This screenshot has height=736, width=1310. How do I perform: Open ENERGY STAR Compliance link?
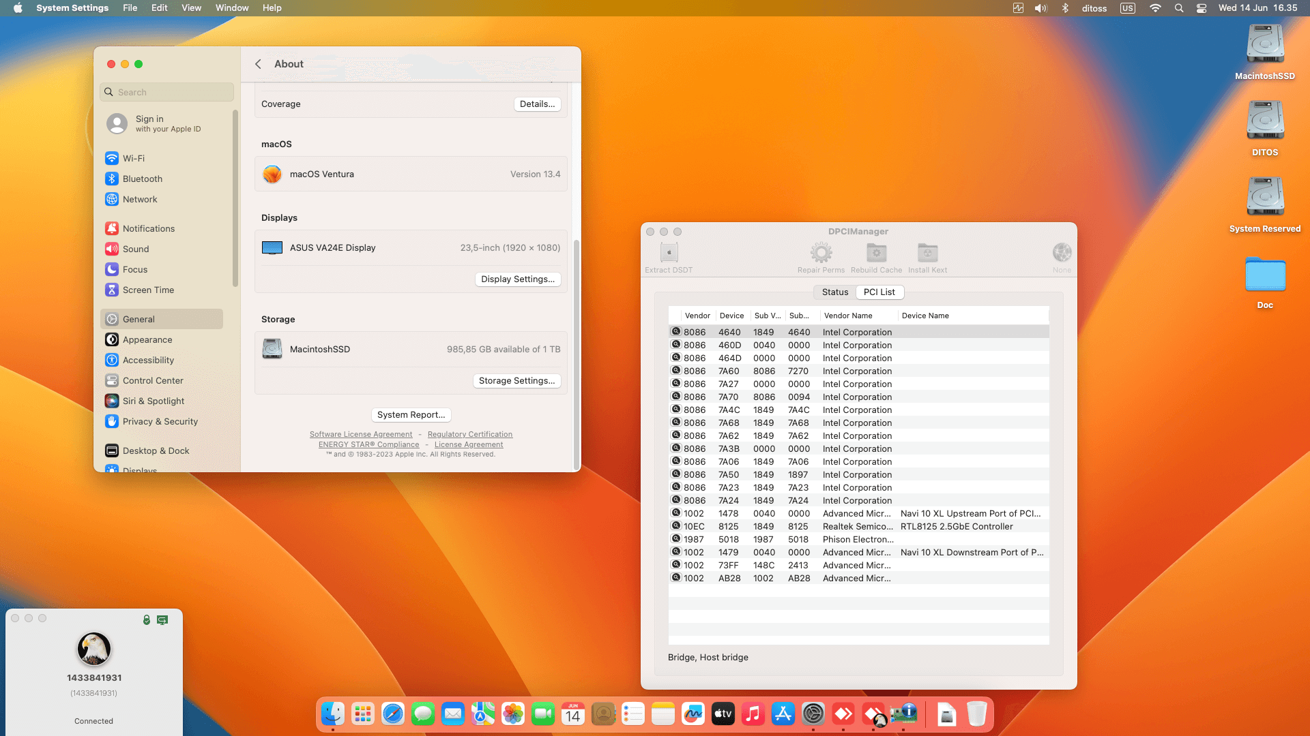[368, 444]
